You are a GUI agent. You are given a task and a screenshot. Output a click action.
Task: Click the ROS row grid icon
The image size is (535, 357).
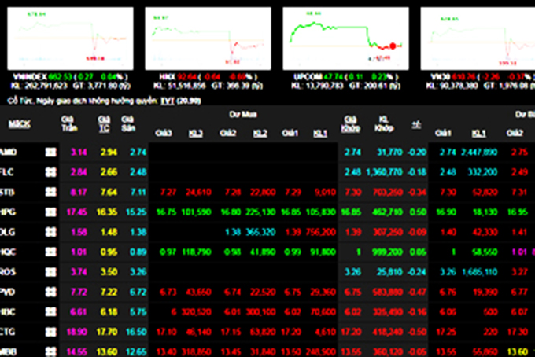click(x=51, y=271)
